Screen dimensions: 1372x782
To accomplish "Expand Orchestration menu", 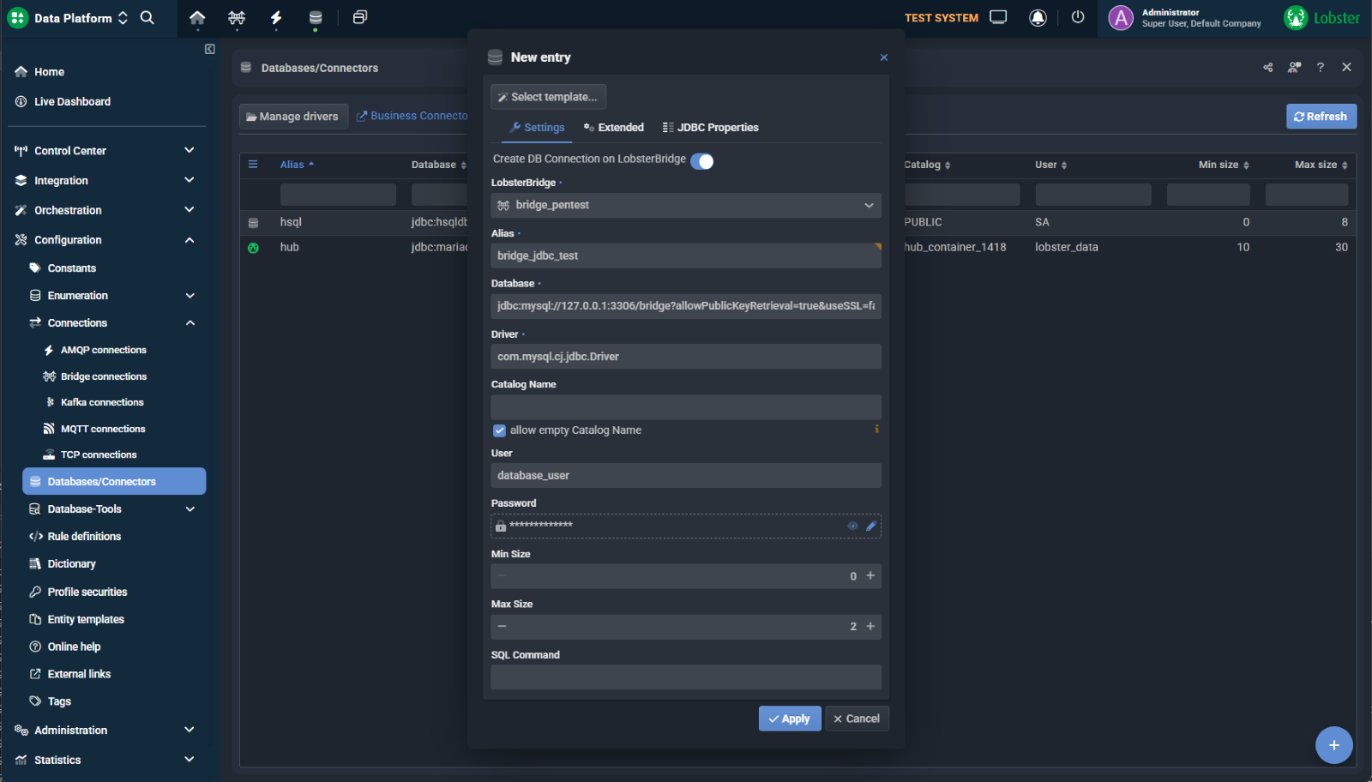I will [105, 210].
